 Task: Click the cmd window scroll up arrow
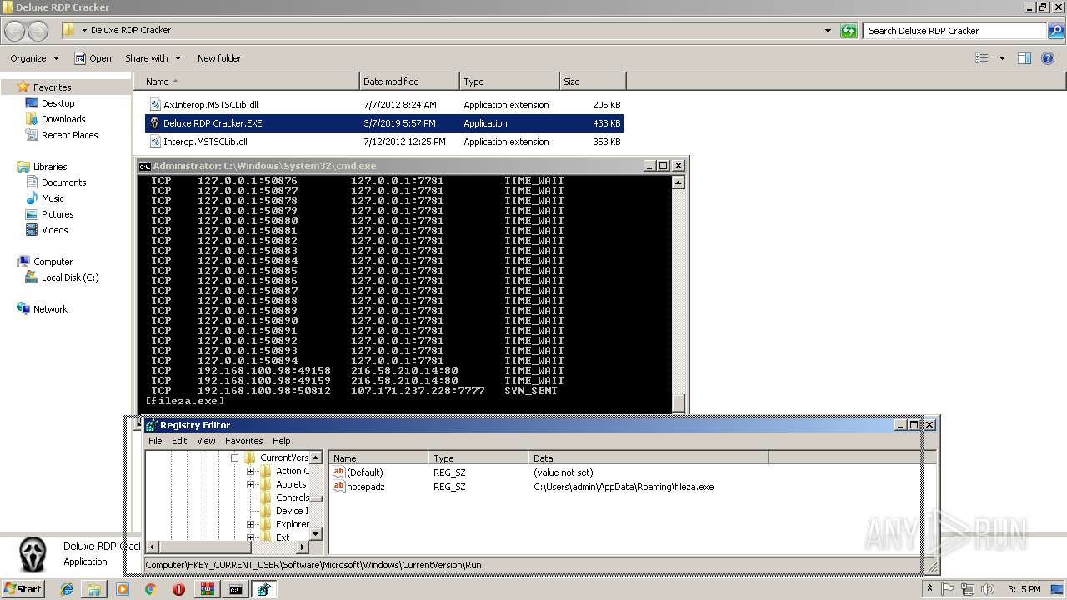pos(679,182)
